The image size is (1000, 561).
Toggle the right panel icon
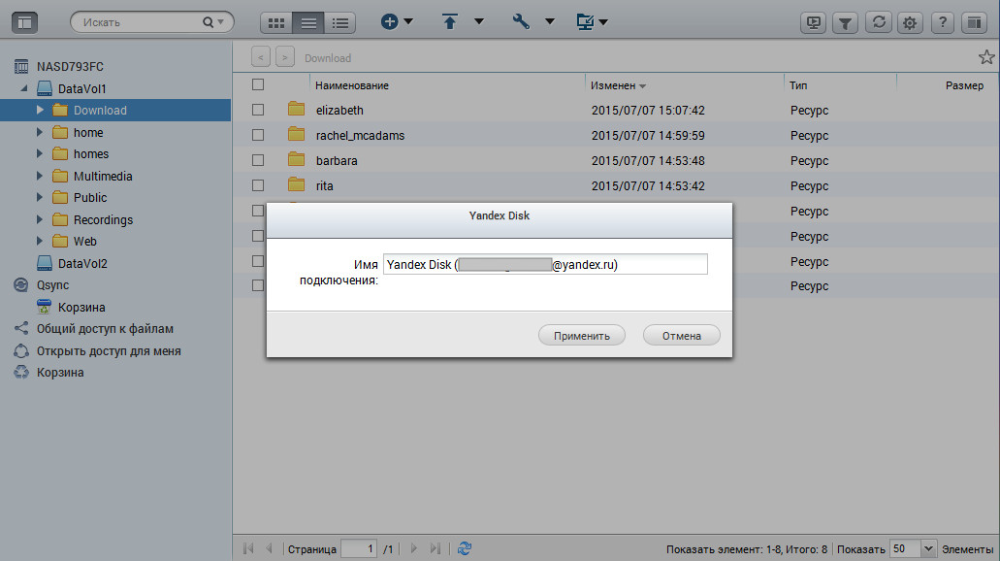(x=974, y=23)
